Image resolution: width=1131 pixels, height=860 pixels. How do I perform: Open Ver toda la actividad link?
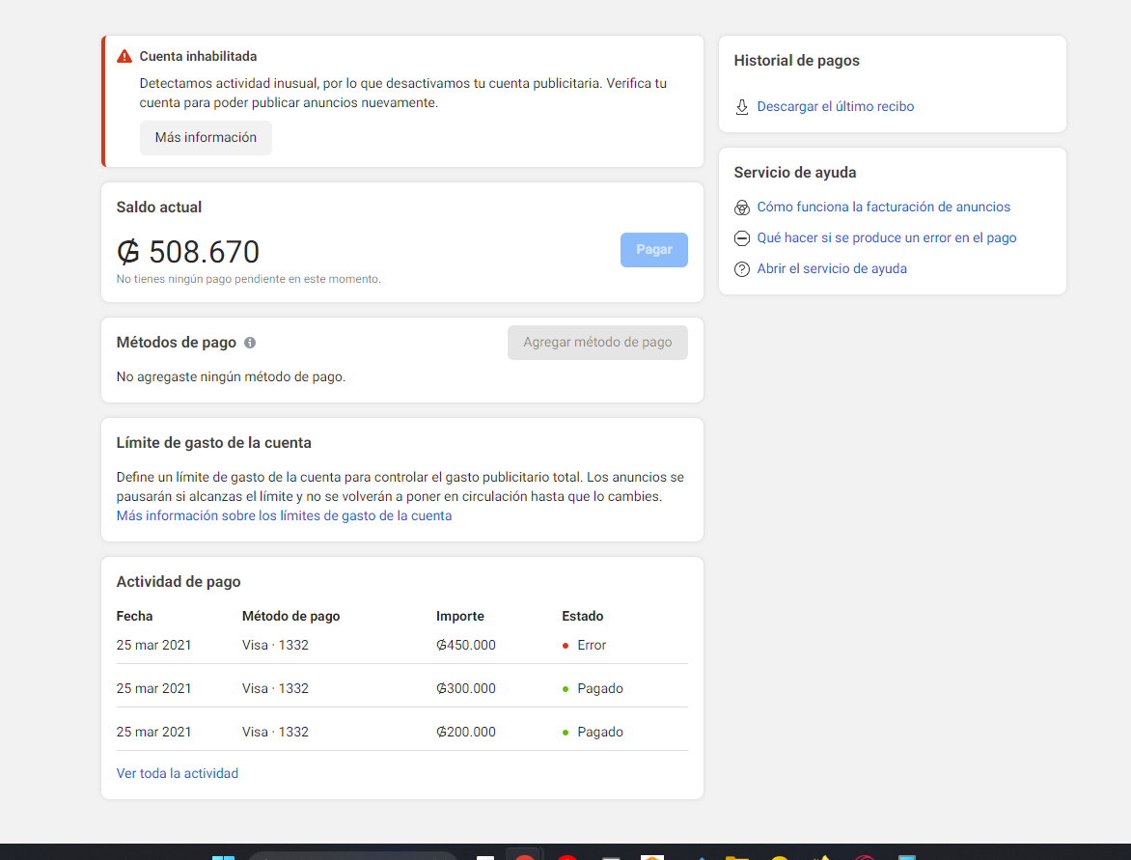[x=177, y=773]
